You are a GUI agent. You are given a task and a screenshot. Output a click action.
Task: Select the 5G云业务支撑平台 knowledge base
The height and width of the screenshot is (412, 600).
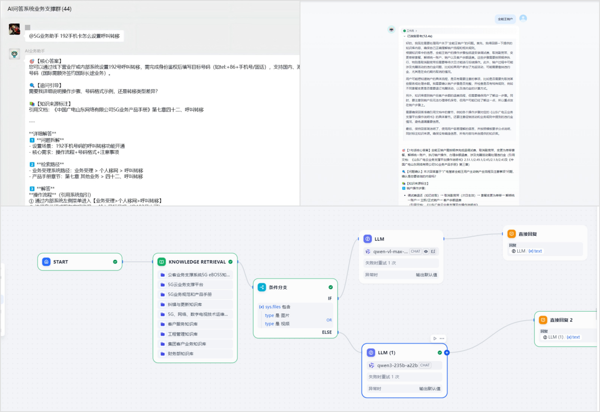tap(194, 285)
